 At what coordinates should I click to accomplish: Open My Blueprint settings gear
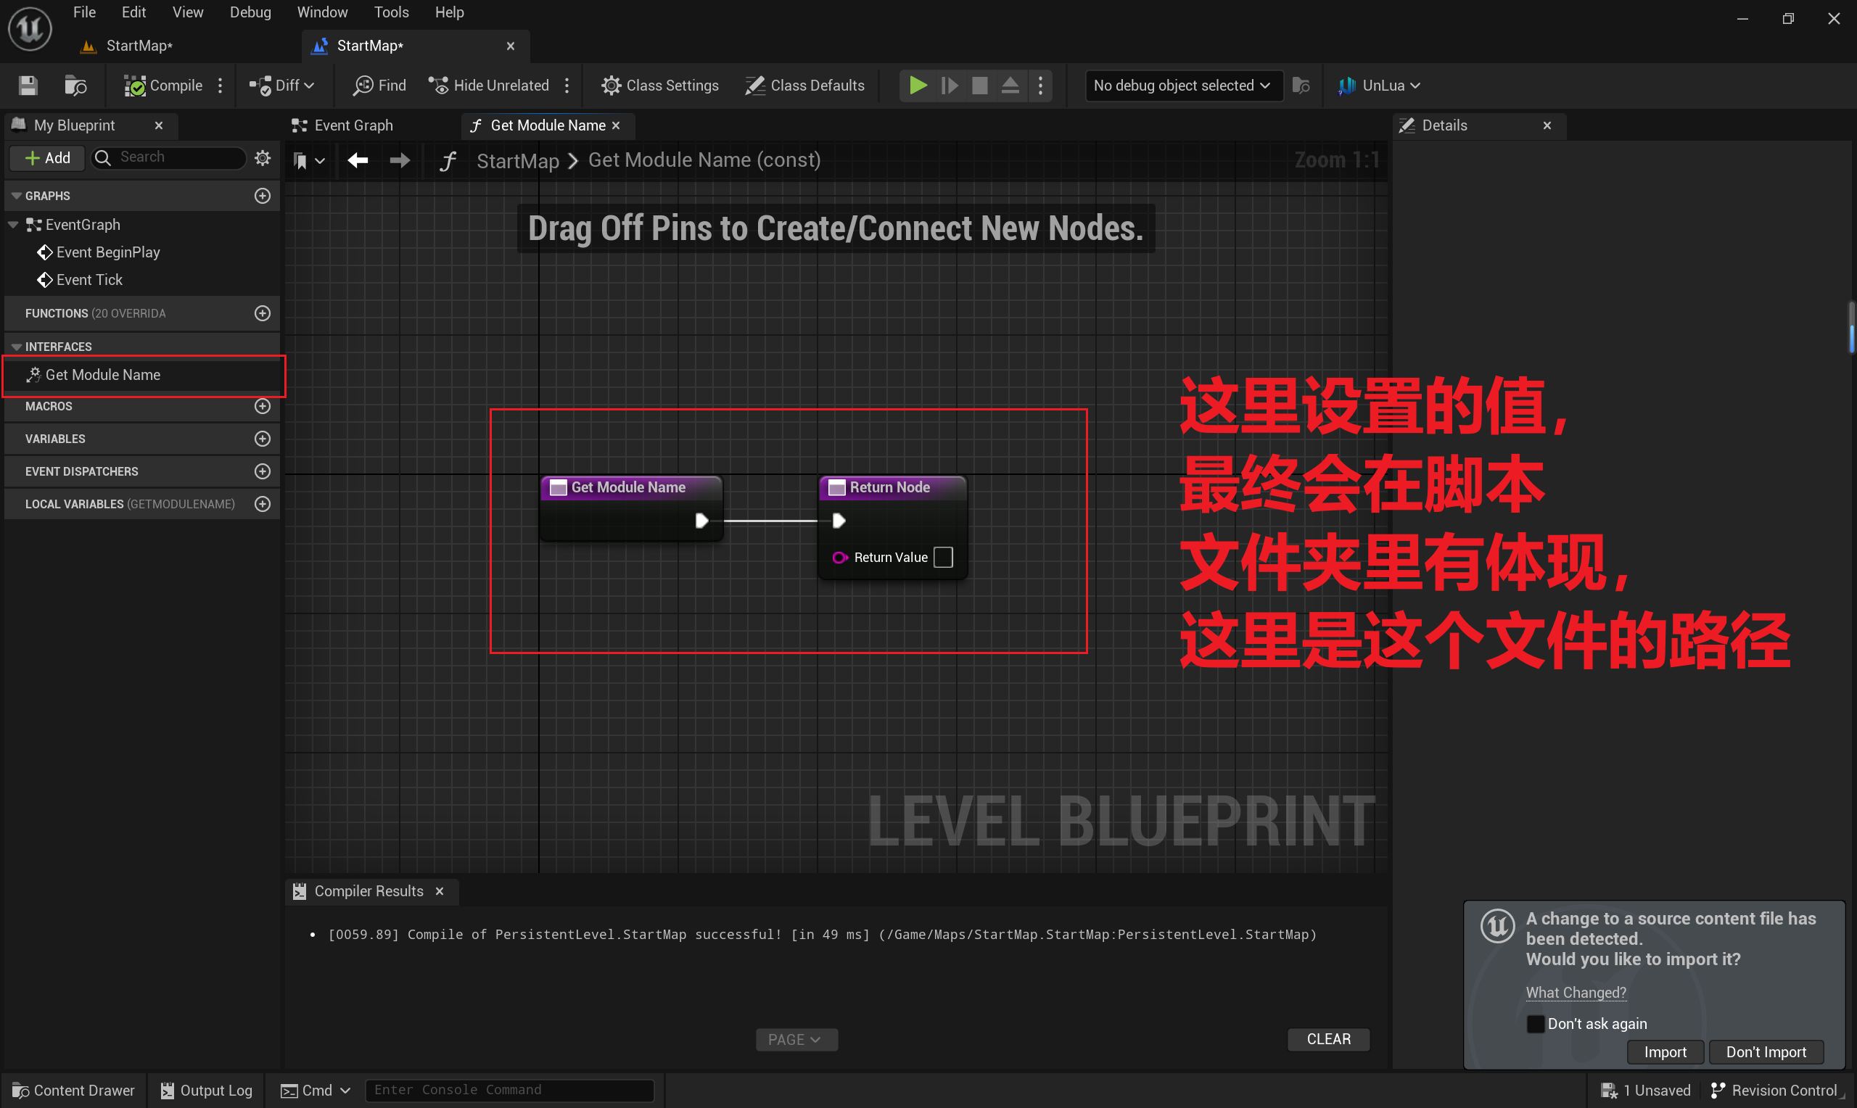tap(262, 157)
